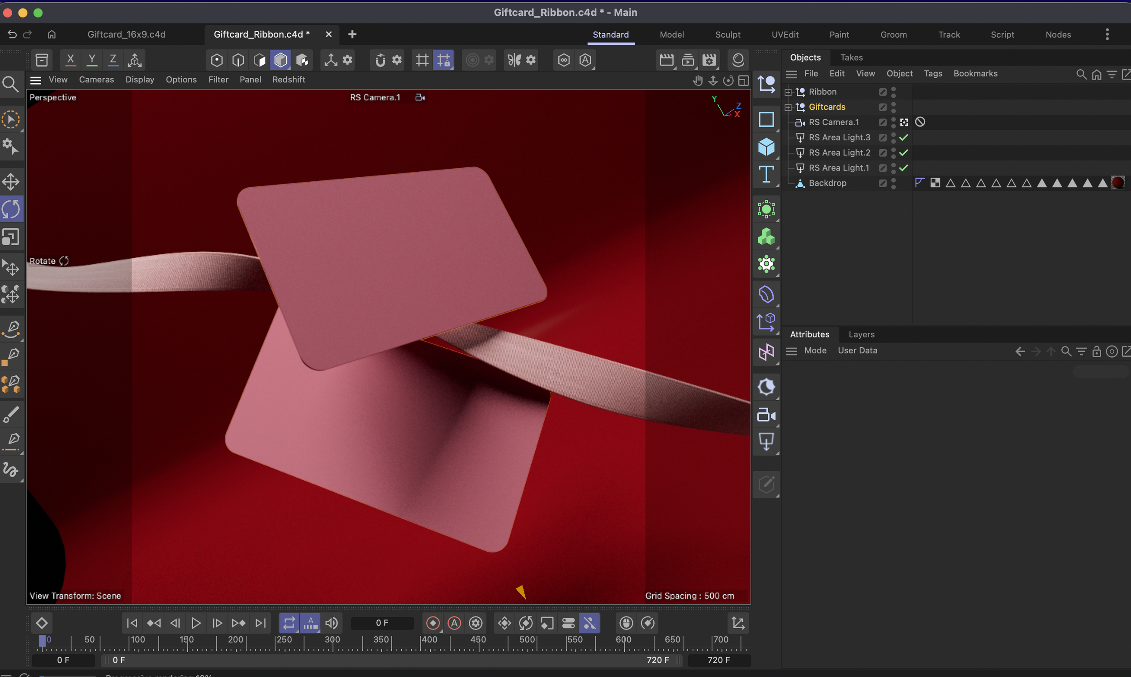1131x677 pixels.
Task: Click the Backdrop red material tag
Action: pos(1118,183)
